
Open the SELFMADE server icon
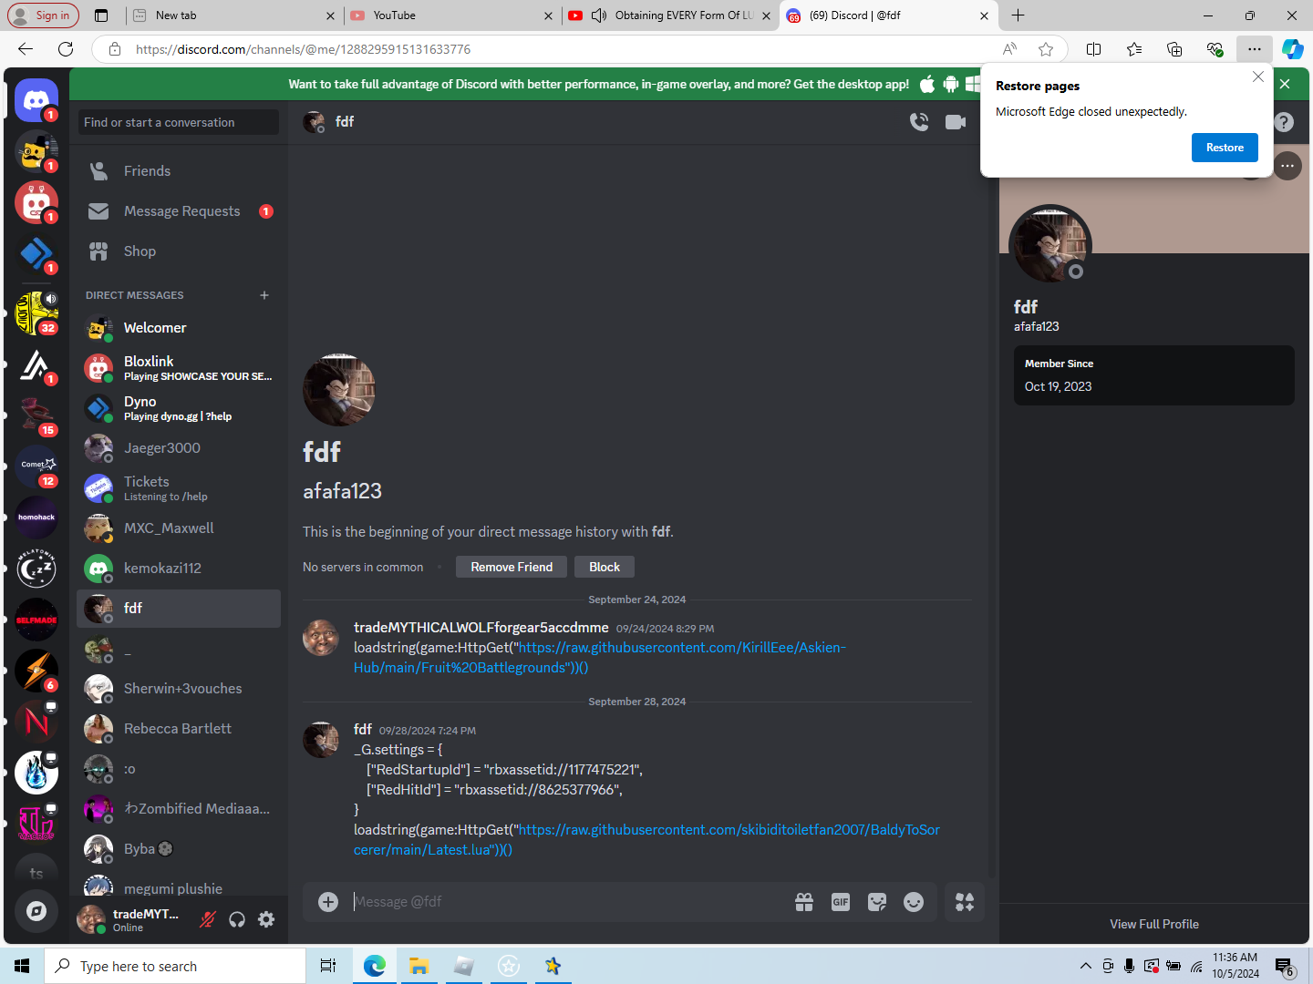(x=36, y=620)
